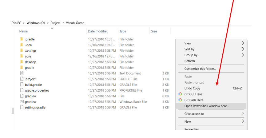Screen dimensions: 266x138
Task: Select Customize this folder...
Action: pos(211,69)
